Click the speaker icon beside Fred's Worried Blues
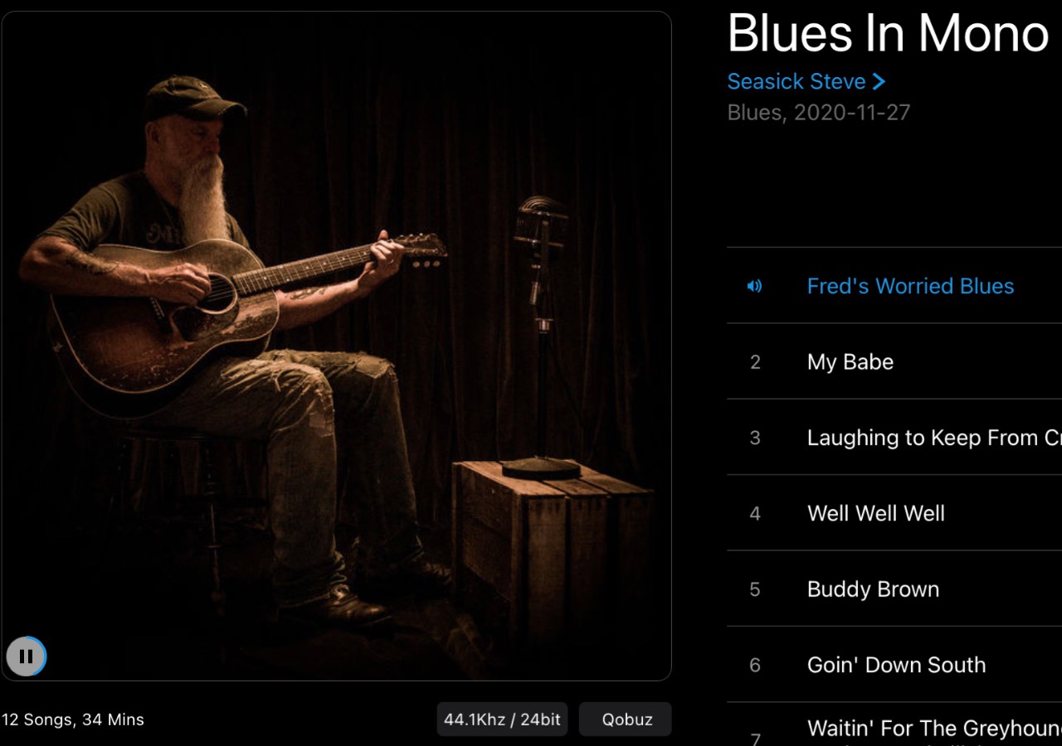 754,286
